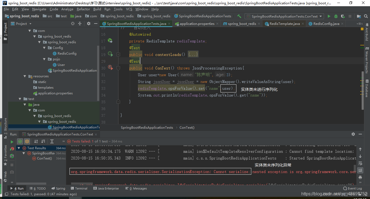Run contextLoads test from gutter icon

pyautogui.click(x=110, y=54)
